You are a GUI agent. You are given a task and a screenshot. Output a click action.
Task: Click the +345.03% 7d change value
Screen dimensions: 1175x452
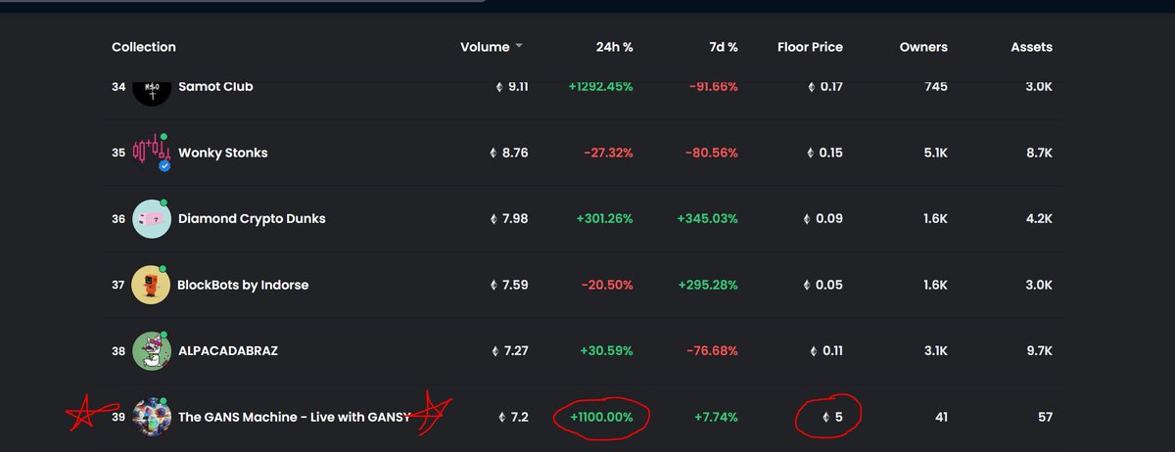tap(707, 218)
